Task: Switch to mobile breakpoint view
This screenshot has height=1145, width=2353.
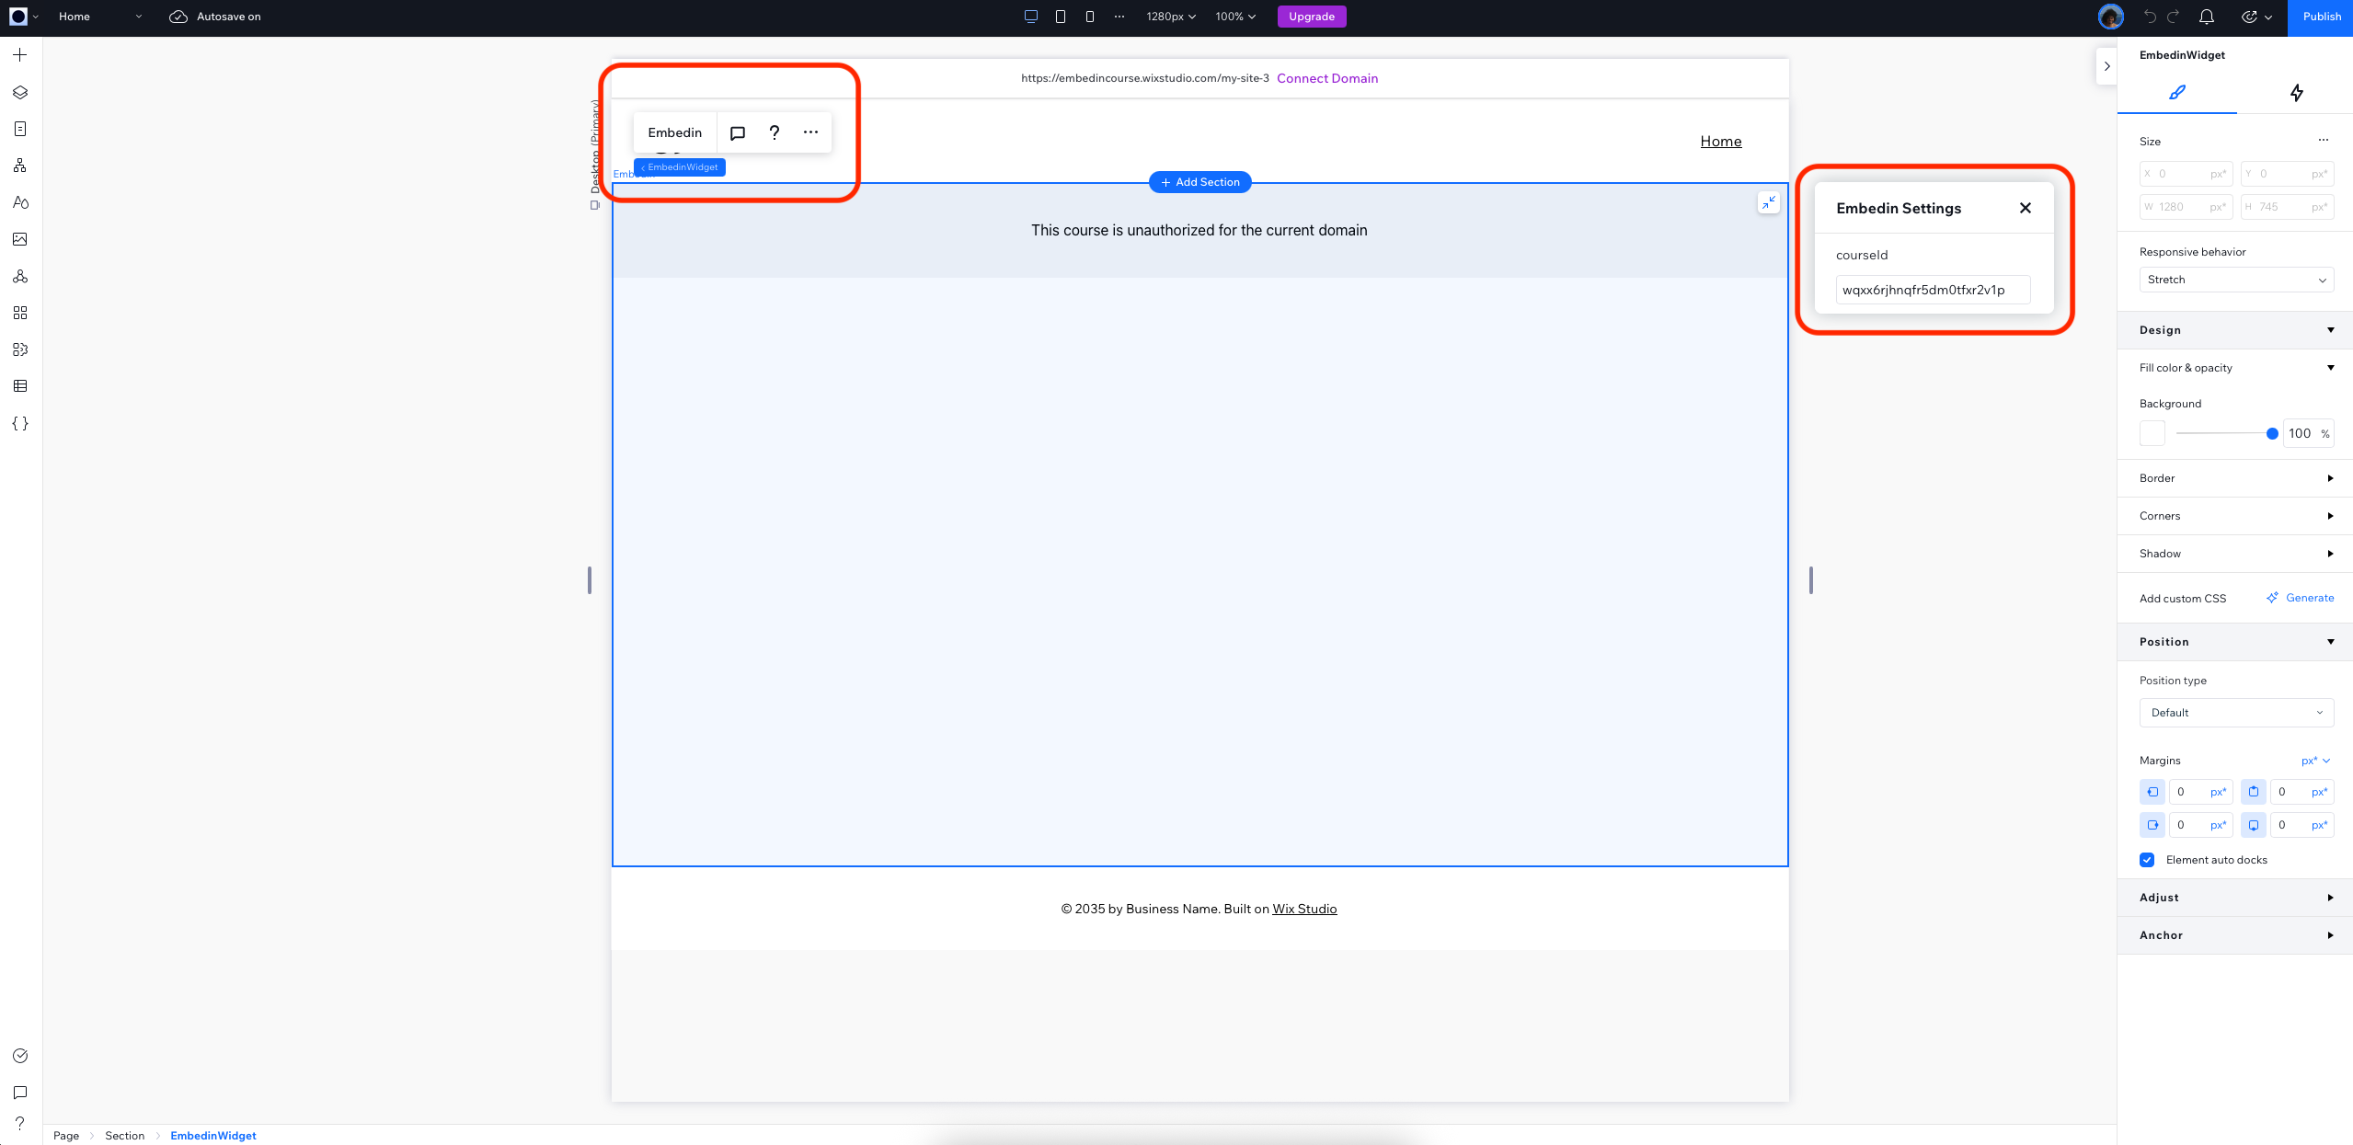Action: click(1089, 16)
